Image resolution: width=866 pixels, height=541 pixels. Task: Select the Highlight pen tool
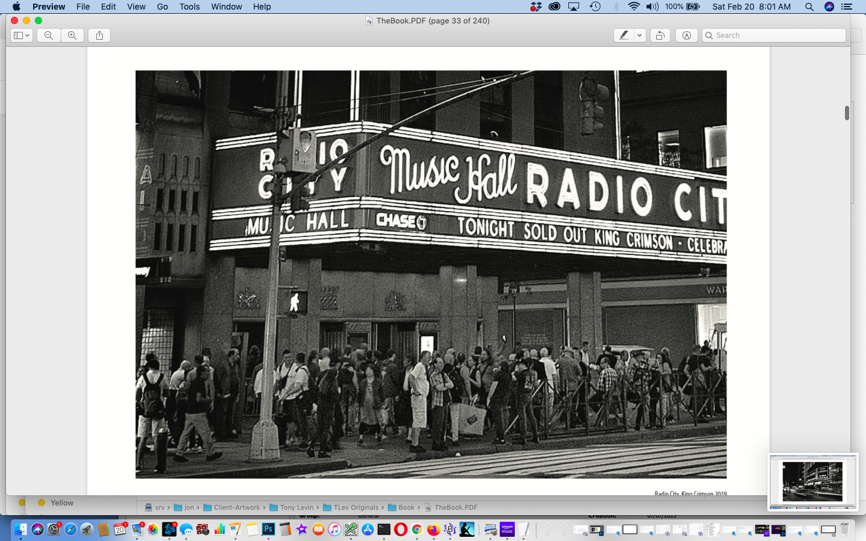624,35
